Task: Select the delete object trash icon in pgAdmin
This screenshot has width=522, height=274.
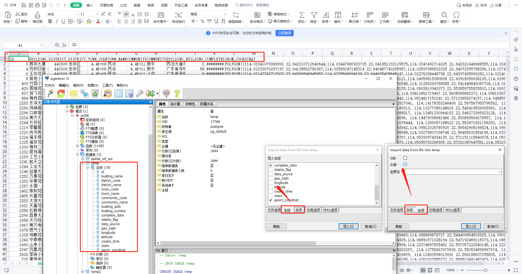Action: [x=95, y=94]
